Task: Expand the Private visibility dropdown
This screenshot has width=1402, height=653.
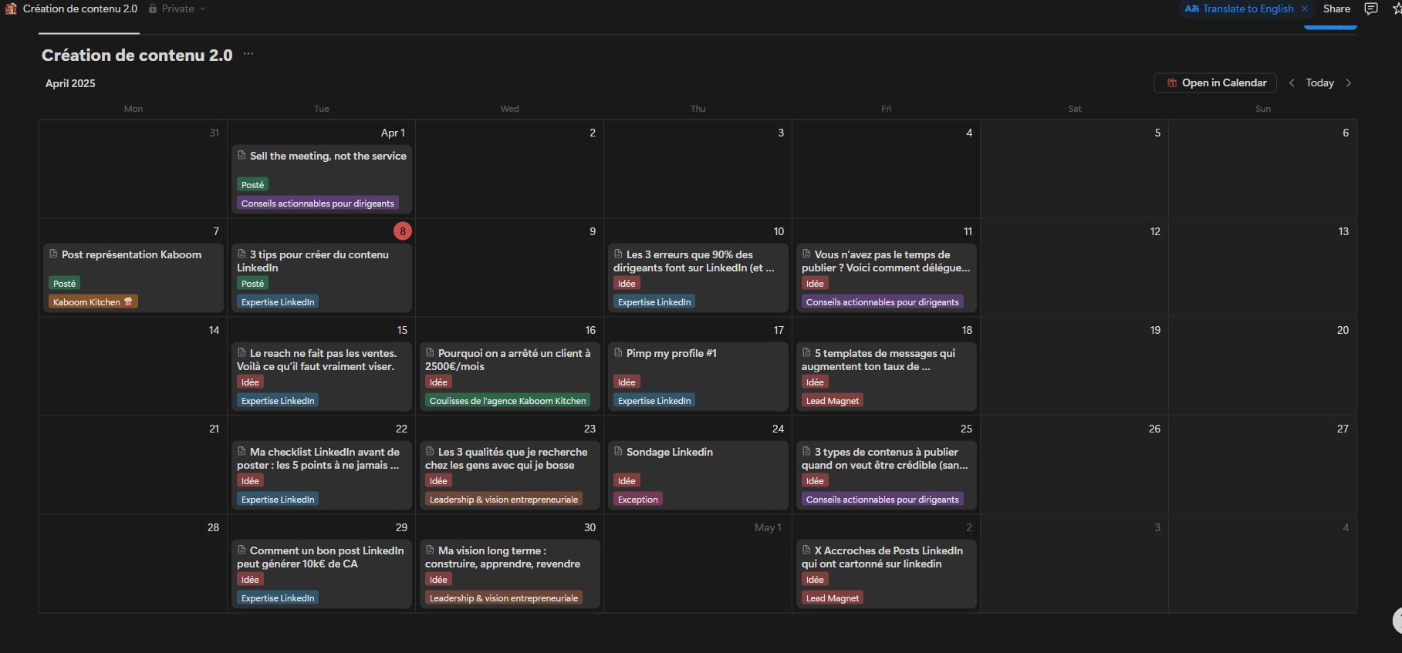Action: pos(177,8)
